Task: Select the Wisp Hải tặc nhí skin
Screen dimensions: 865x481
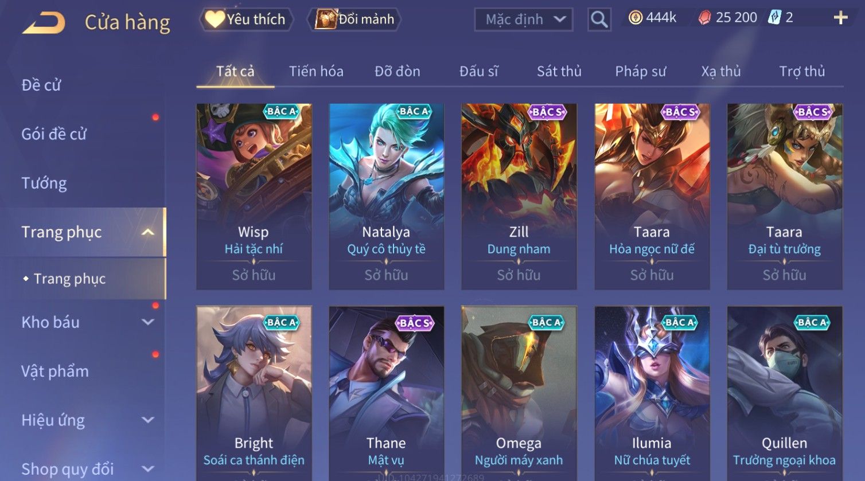Action: pyautogui.click(x=254, y=197)
